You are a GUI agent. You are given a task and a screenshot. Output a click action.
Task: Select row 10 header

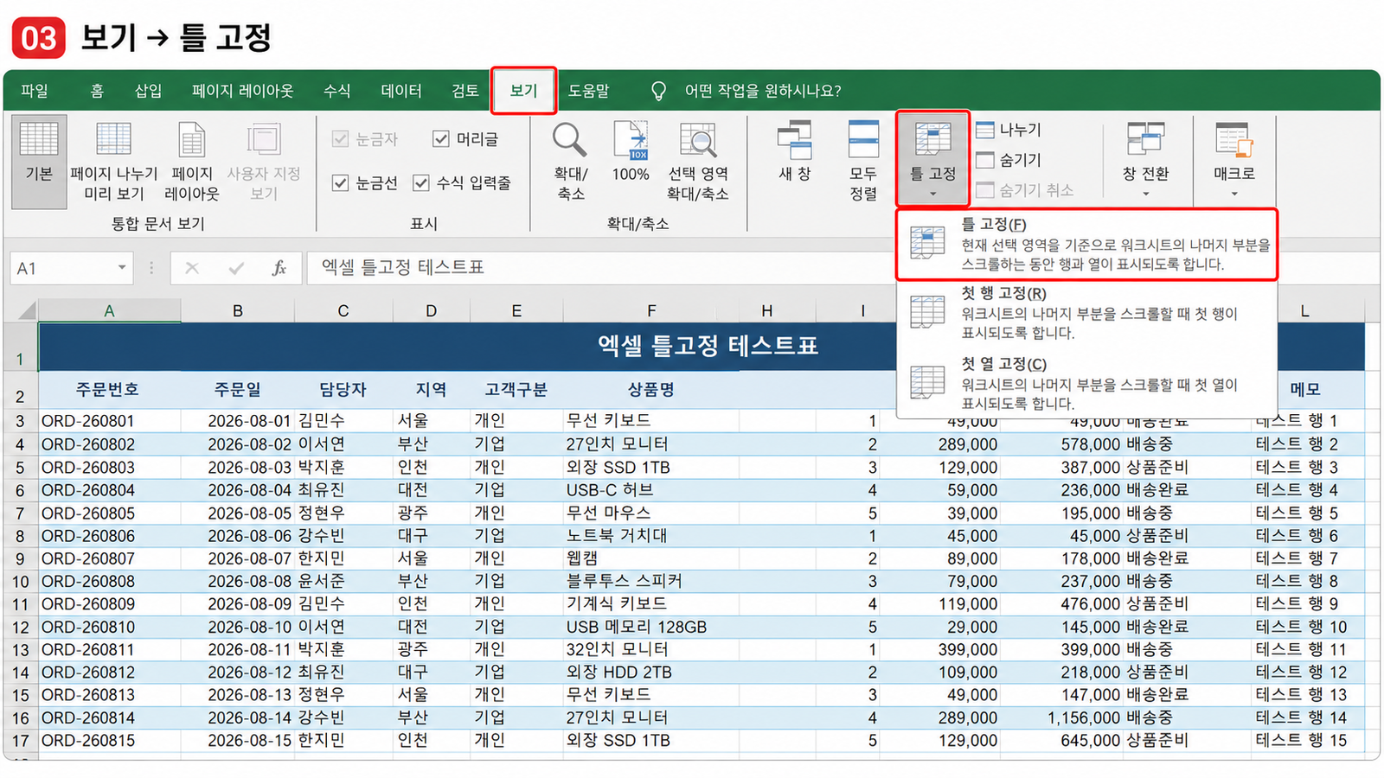[x=20, y=582]
